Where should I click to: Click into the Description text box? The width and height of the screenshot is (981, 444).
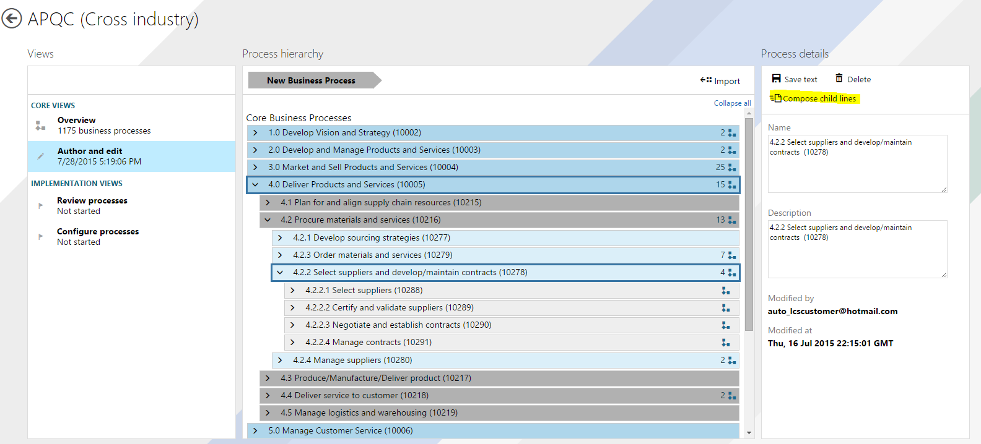point(857,255)
